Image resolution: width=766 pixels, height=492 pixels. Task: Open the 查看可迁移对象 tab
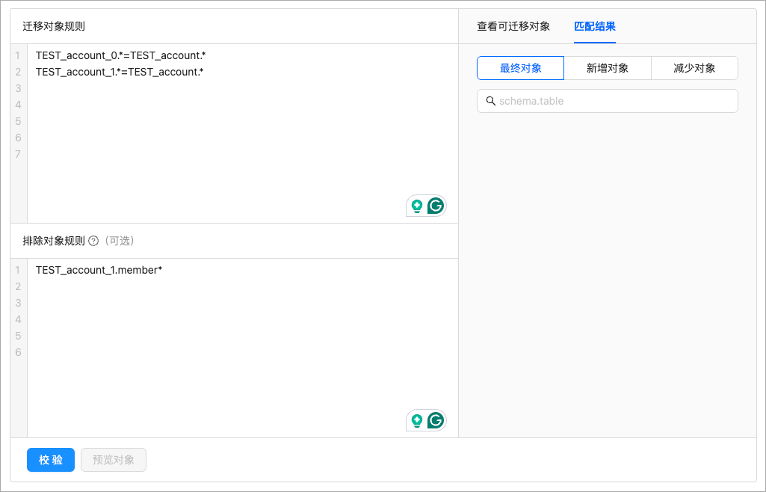[513, 27]
